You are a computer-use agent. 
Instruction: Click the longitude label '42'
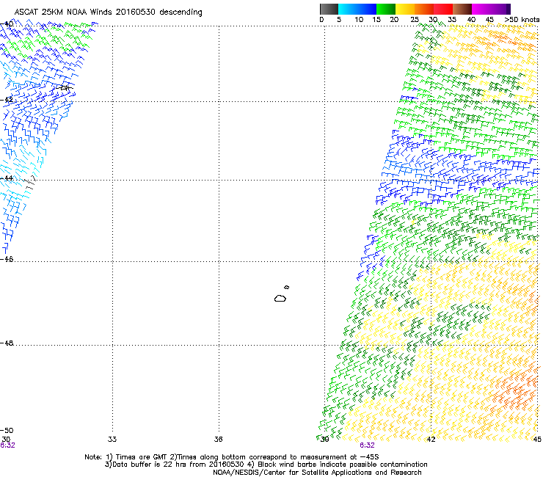(431, 440)
